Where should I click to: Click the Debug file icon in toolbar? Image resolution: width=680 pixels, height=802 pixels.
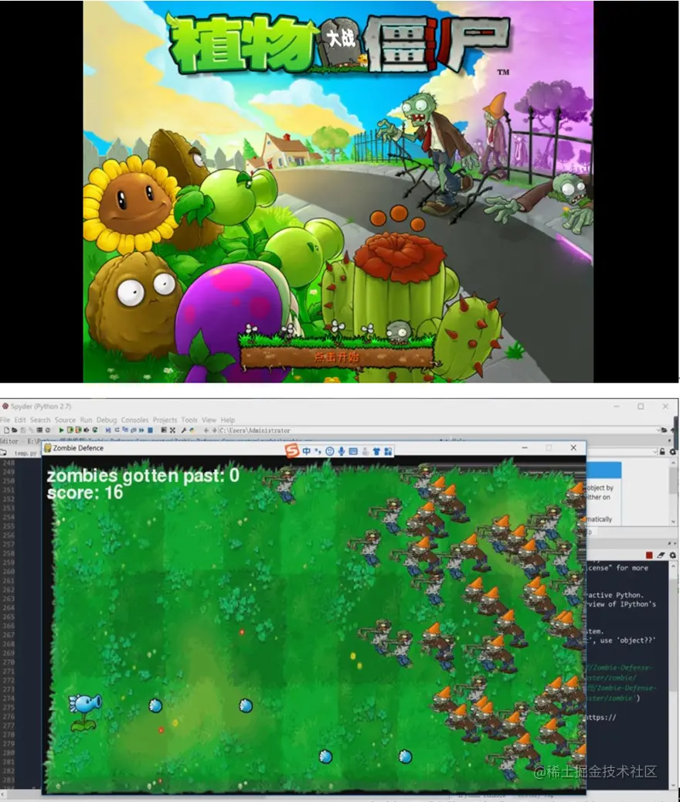point(108,430)
